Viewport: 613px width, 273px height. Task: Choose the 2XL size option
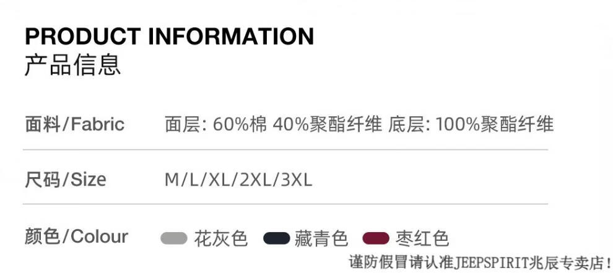click(254, 180)
